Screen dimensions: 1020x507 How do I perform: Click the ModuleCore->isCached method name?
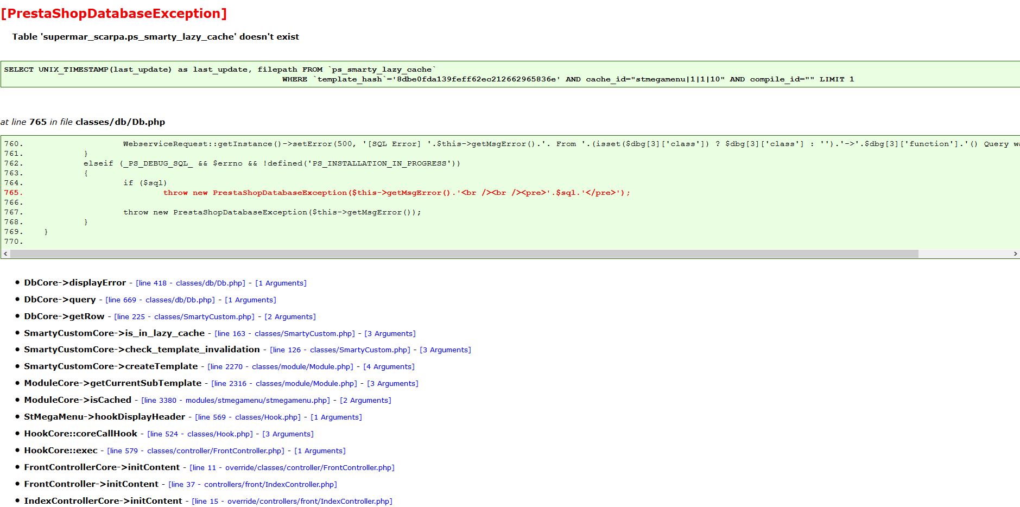coord(78,400)
